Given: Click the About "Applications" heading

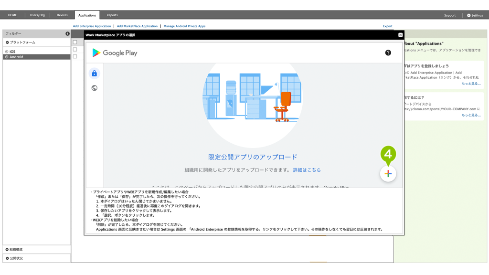Looking at the screenshot, I should pos(424,43).
